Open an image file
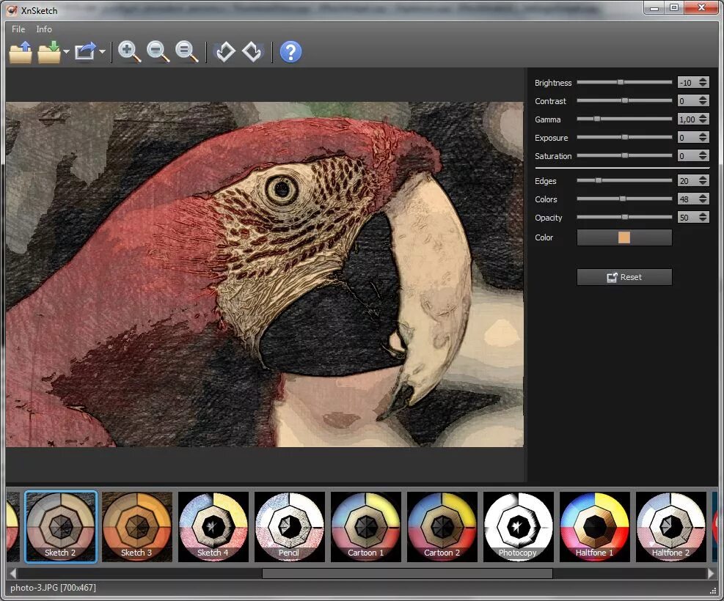 pos(20,51)
